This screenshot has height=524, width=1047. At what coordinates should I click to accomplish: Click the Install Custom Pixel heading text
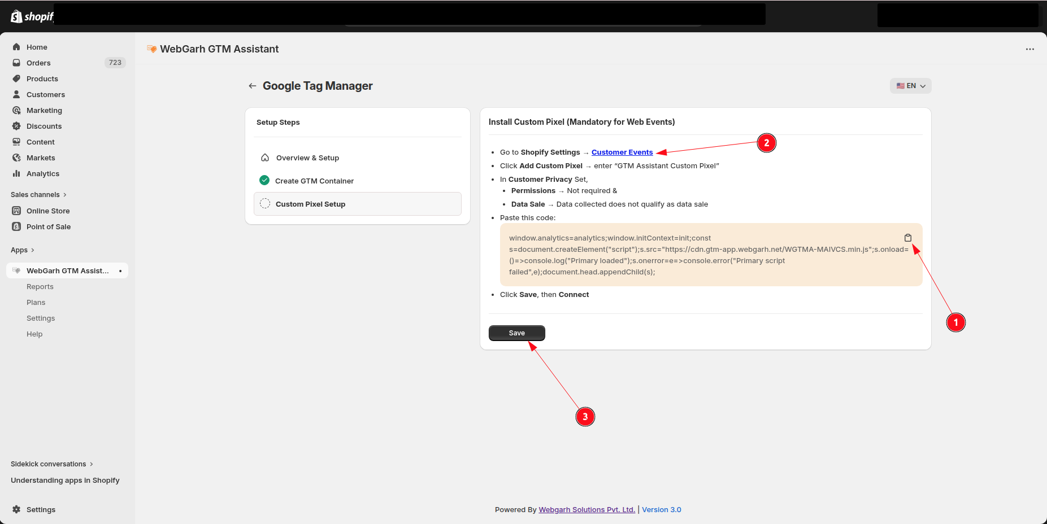(581, 122)
